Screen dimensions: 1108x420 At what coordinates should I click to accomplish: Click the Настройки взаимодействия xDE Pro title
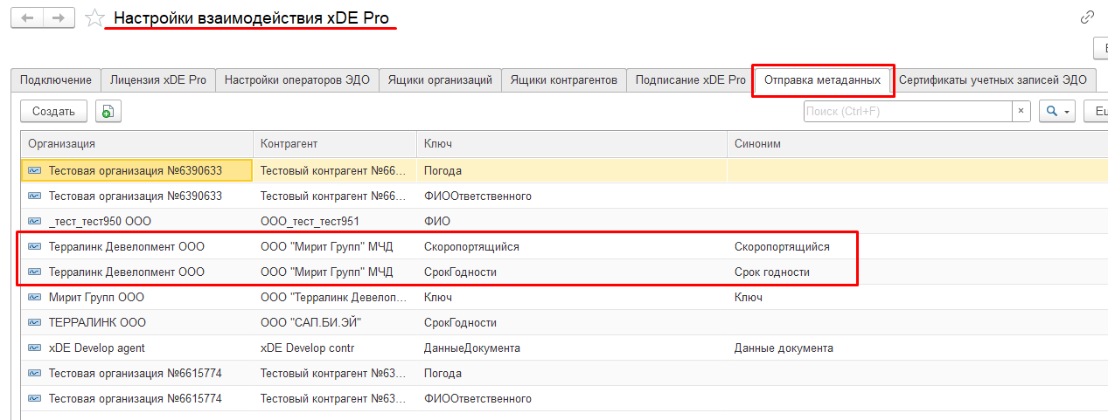click(252, 17)
